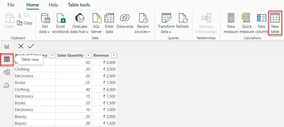Screen dimensions: 284x127
Task: Click the Sales Quantity cell showing 30
Action: (x=74, y=69)
